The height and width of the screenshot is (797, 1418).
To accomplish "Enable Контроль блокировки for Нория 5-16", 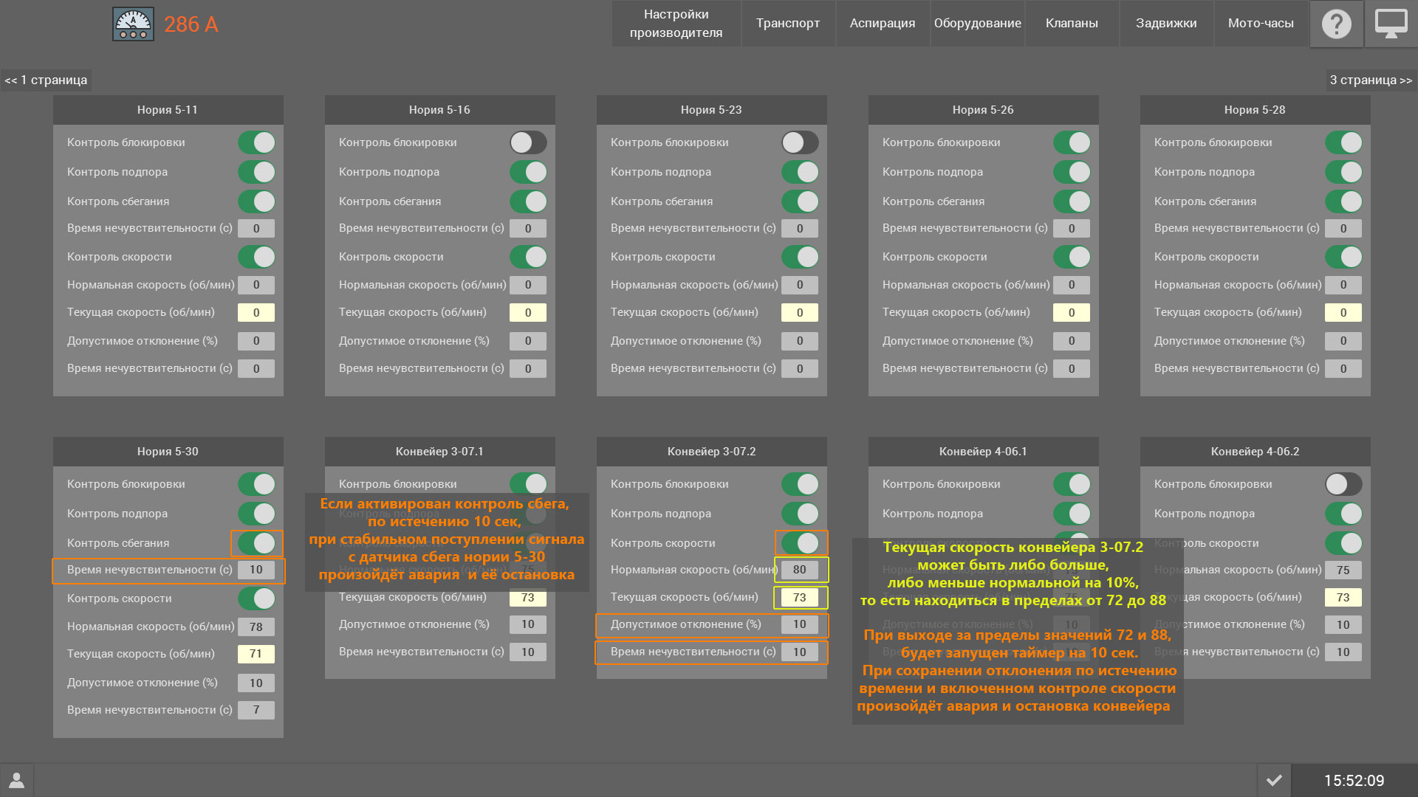I will point(528,142).
